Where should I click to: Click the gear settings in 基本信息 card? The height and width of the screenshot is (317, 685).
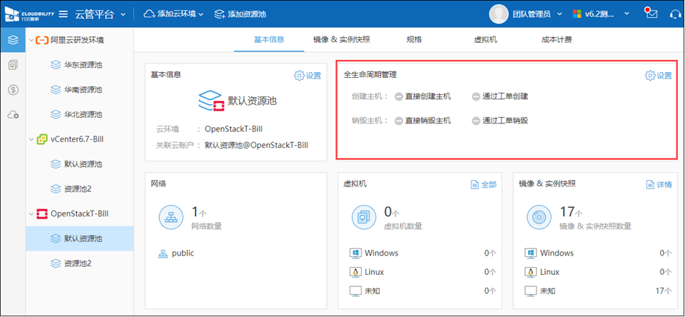308,76
